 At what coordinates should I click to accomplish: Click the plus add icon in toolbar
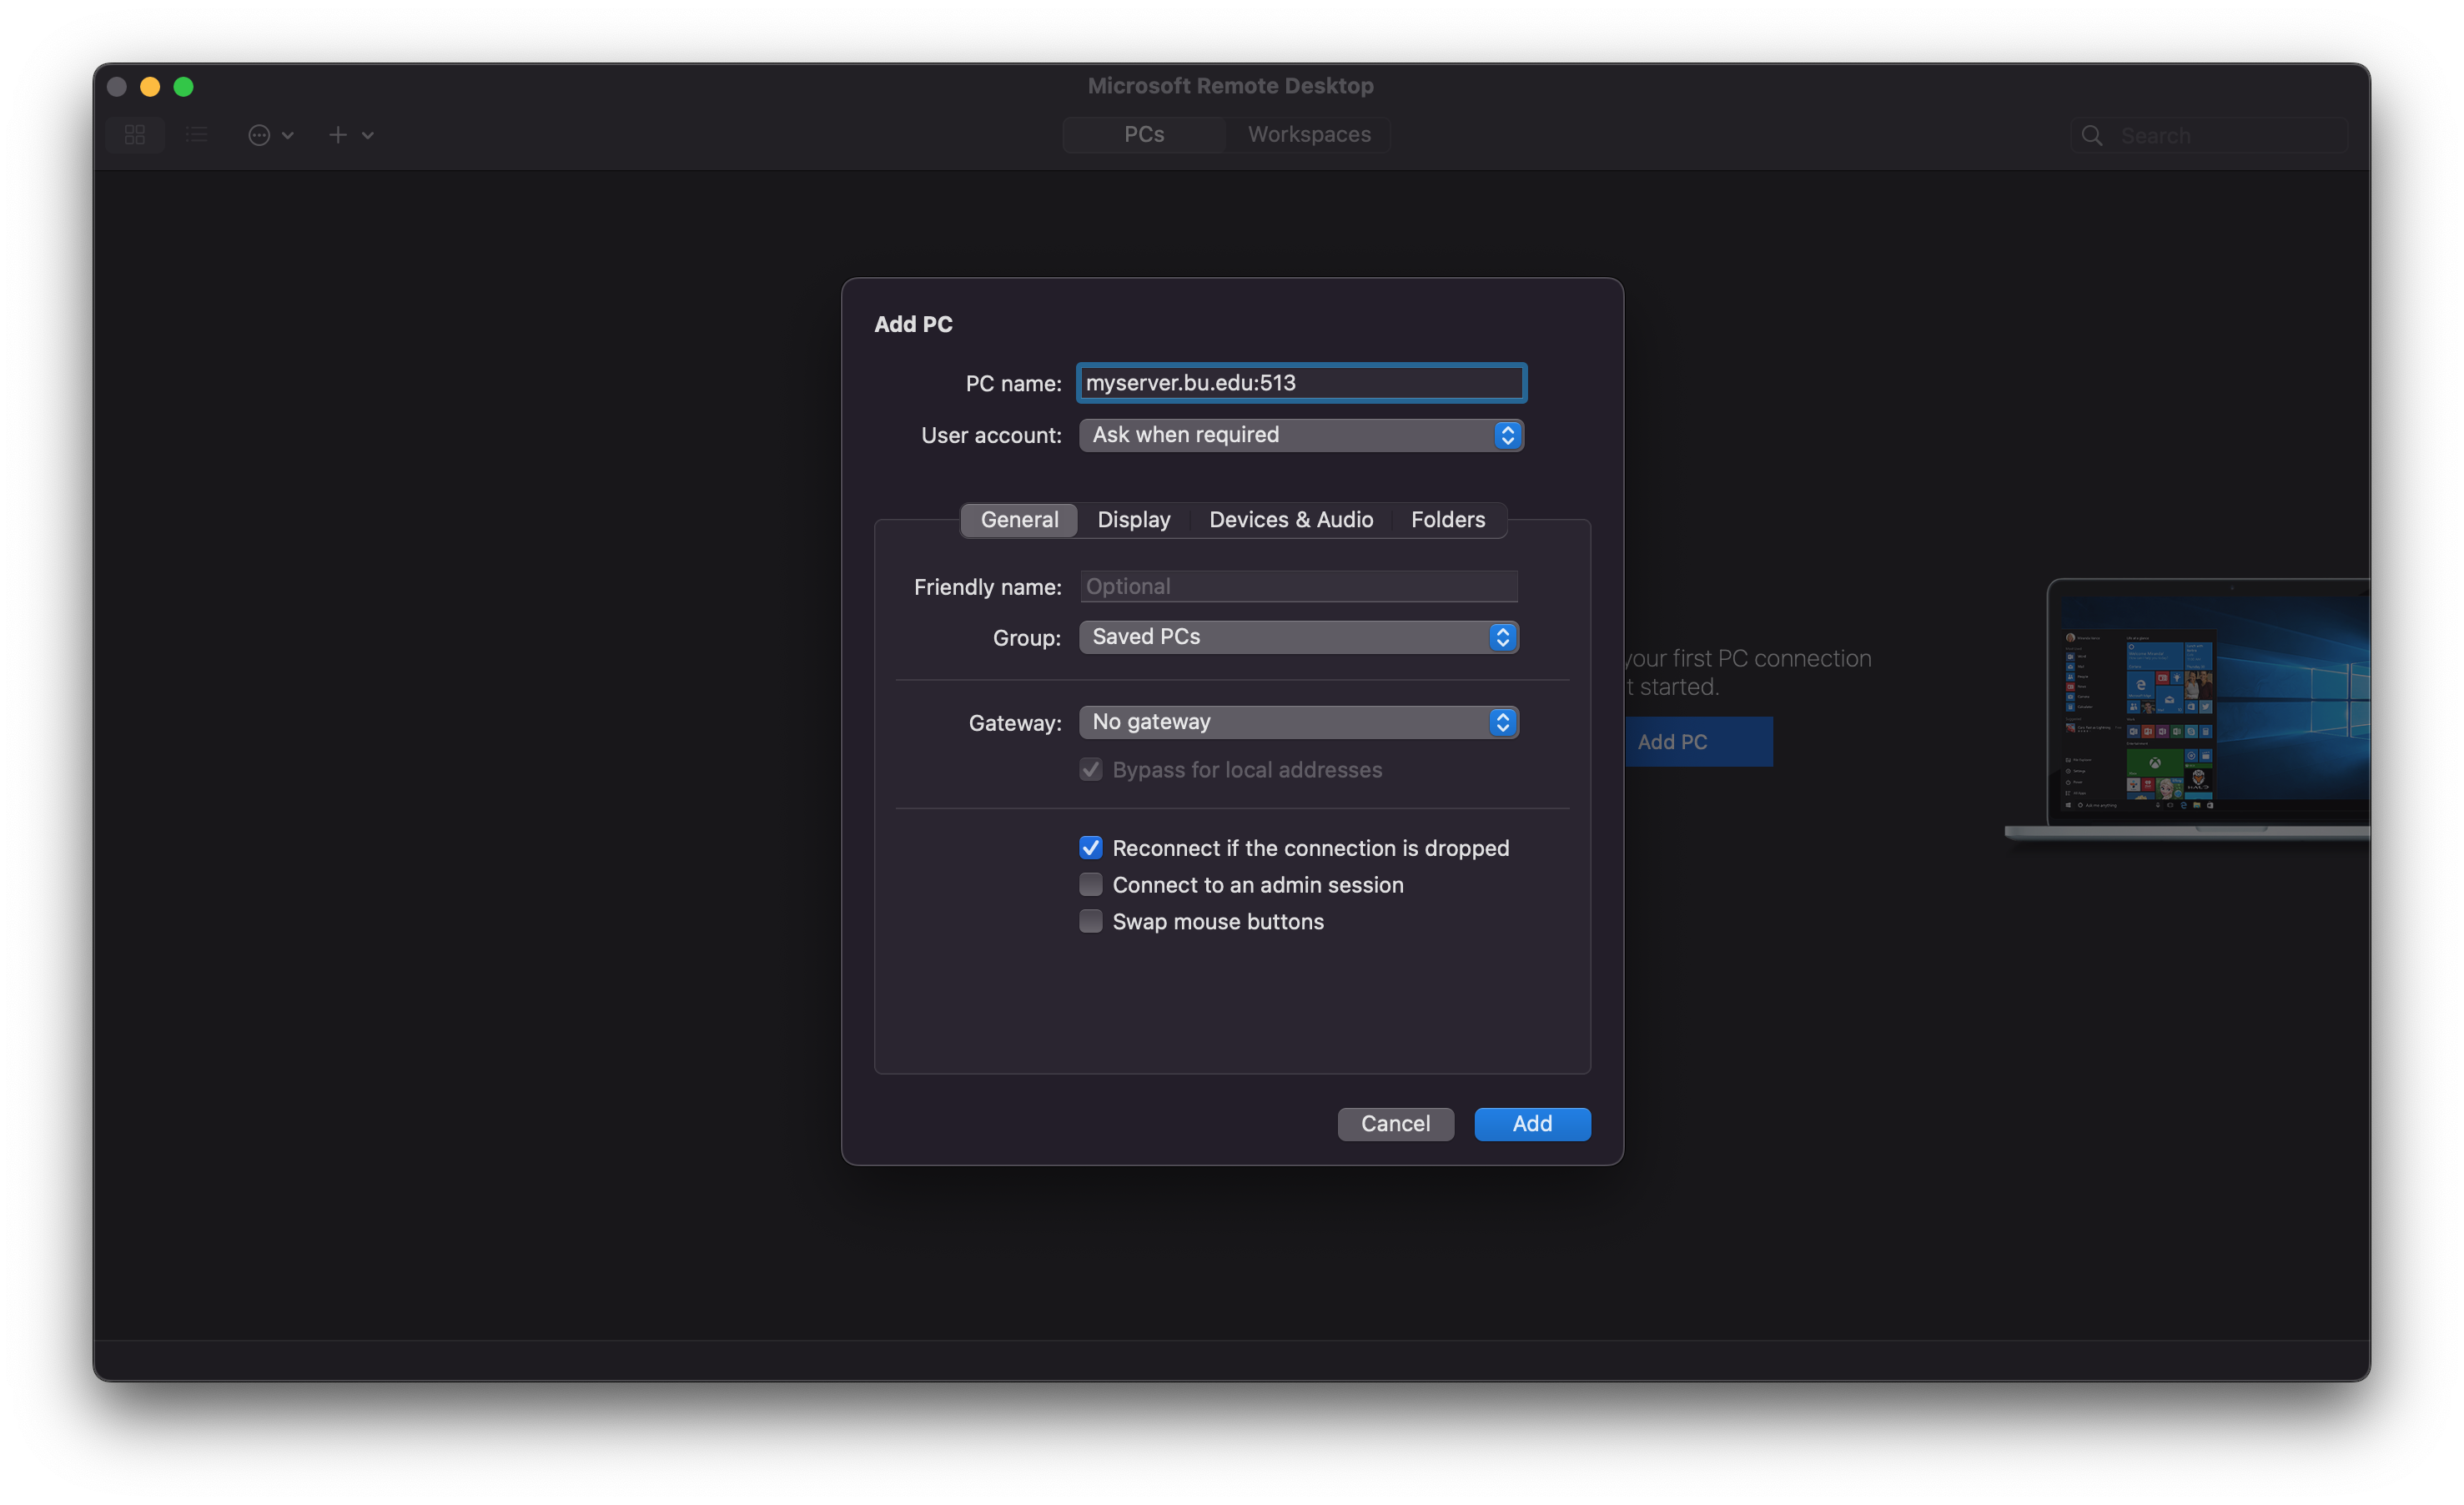(338, 135)
